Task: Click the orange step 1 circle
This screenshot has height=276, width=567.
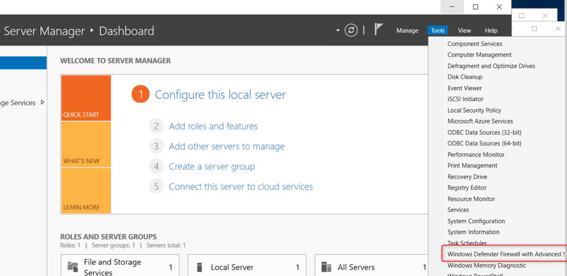Action: click(x=140, y=95)
